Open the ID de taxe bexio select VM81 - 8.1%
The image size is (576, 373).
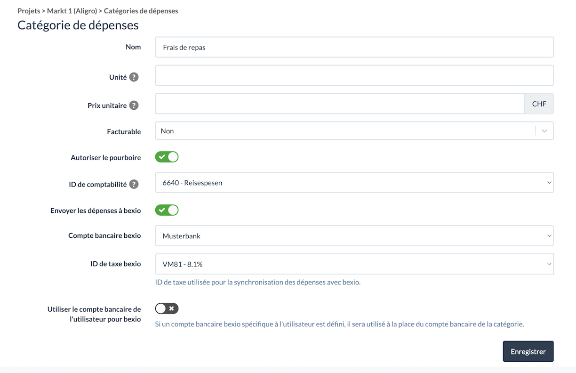point(354,264)
